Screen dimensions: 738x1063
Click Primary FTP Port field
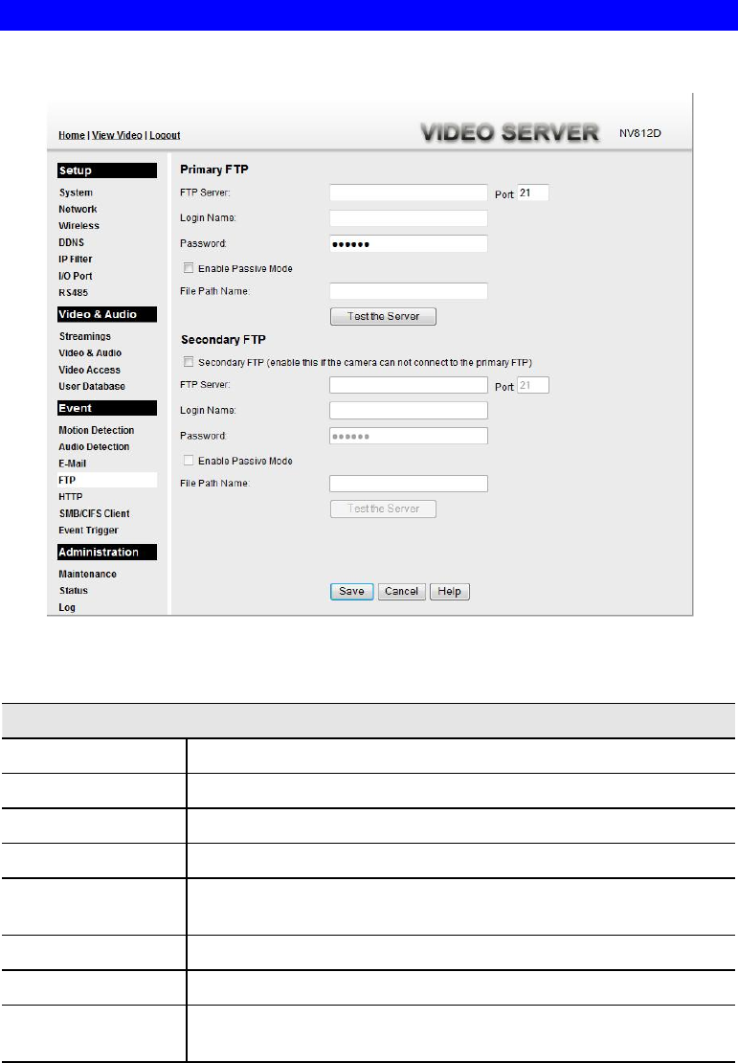pyautogui.click(x=533, y=193)
